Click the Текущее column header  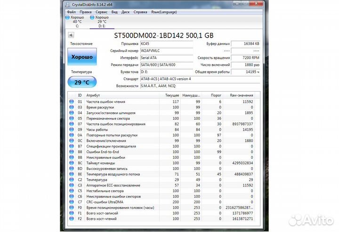(x=170, y=95)
